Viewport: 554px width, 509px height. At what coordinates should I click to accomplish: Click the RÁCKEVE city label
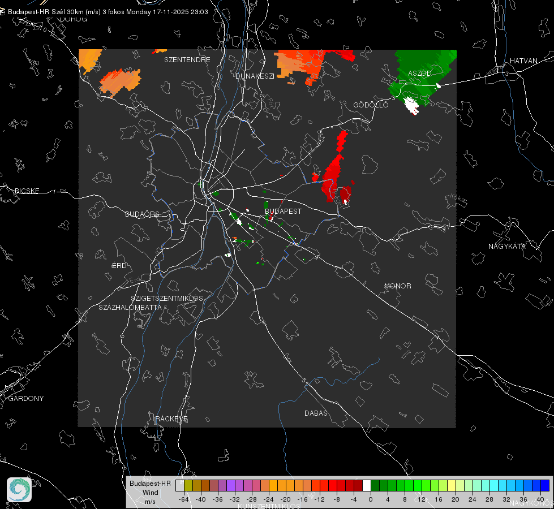(x=171, y=419)
